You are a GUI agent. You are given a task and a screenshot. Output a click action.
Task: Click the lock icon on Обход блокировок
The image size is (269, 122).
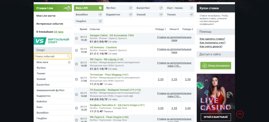(204, 66)
